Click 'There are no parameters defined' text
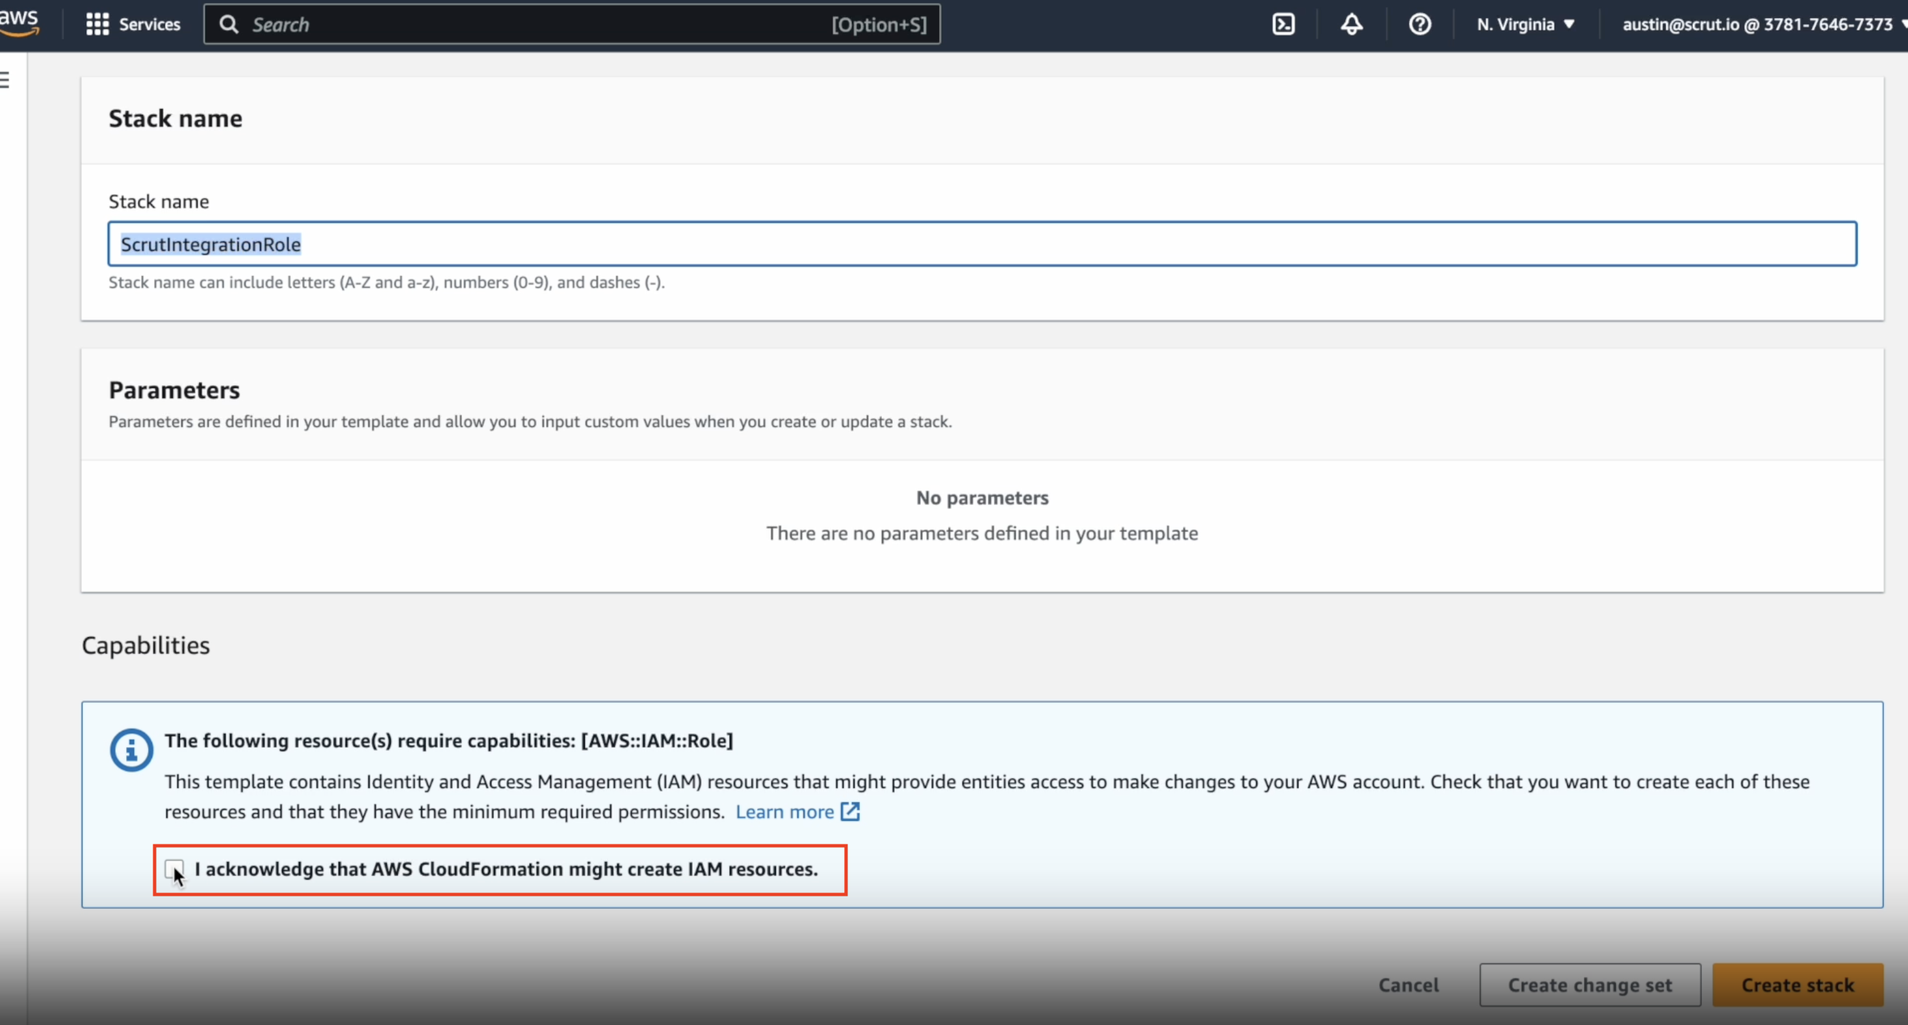1908x1025 pixels. 982,533
